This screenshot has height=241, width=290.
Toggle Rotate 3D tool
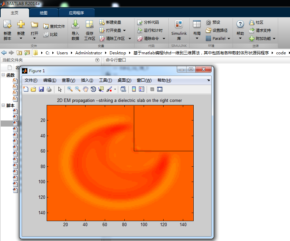[93, 89]
